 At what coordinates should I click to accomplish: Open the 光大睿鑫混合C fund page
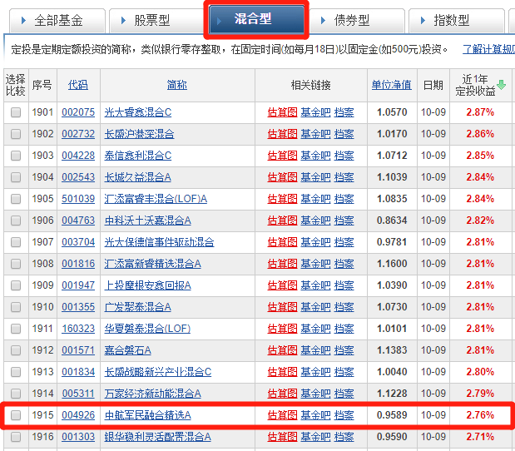(138, 112)
